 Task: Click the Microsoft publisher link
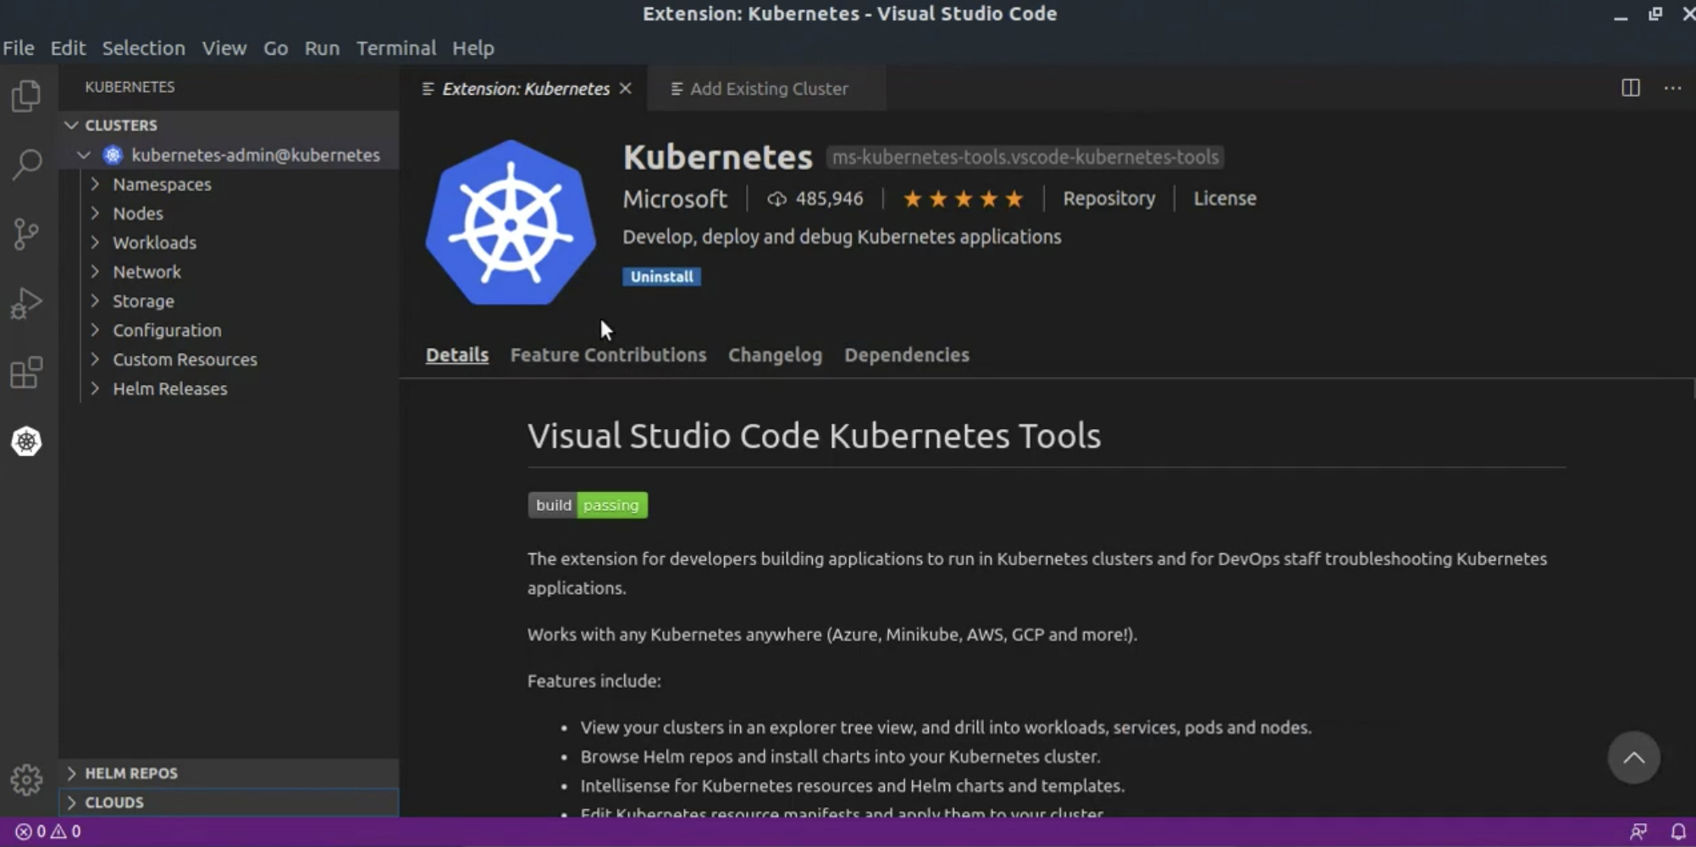pos(675,199)
